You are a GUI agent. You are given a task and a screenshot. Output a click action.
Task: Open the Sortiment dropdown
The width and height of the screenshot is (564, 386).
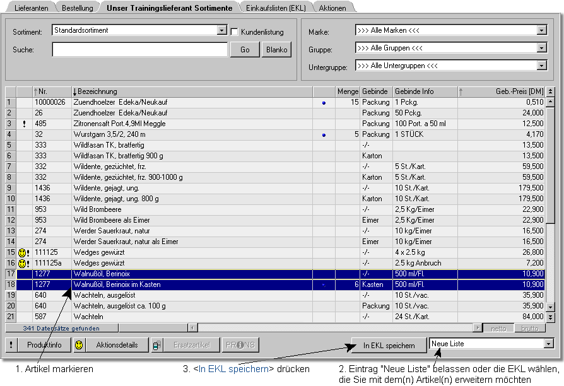pos(221,30)
